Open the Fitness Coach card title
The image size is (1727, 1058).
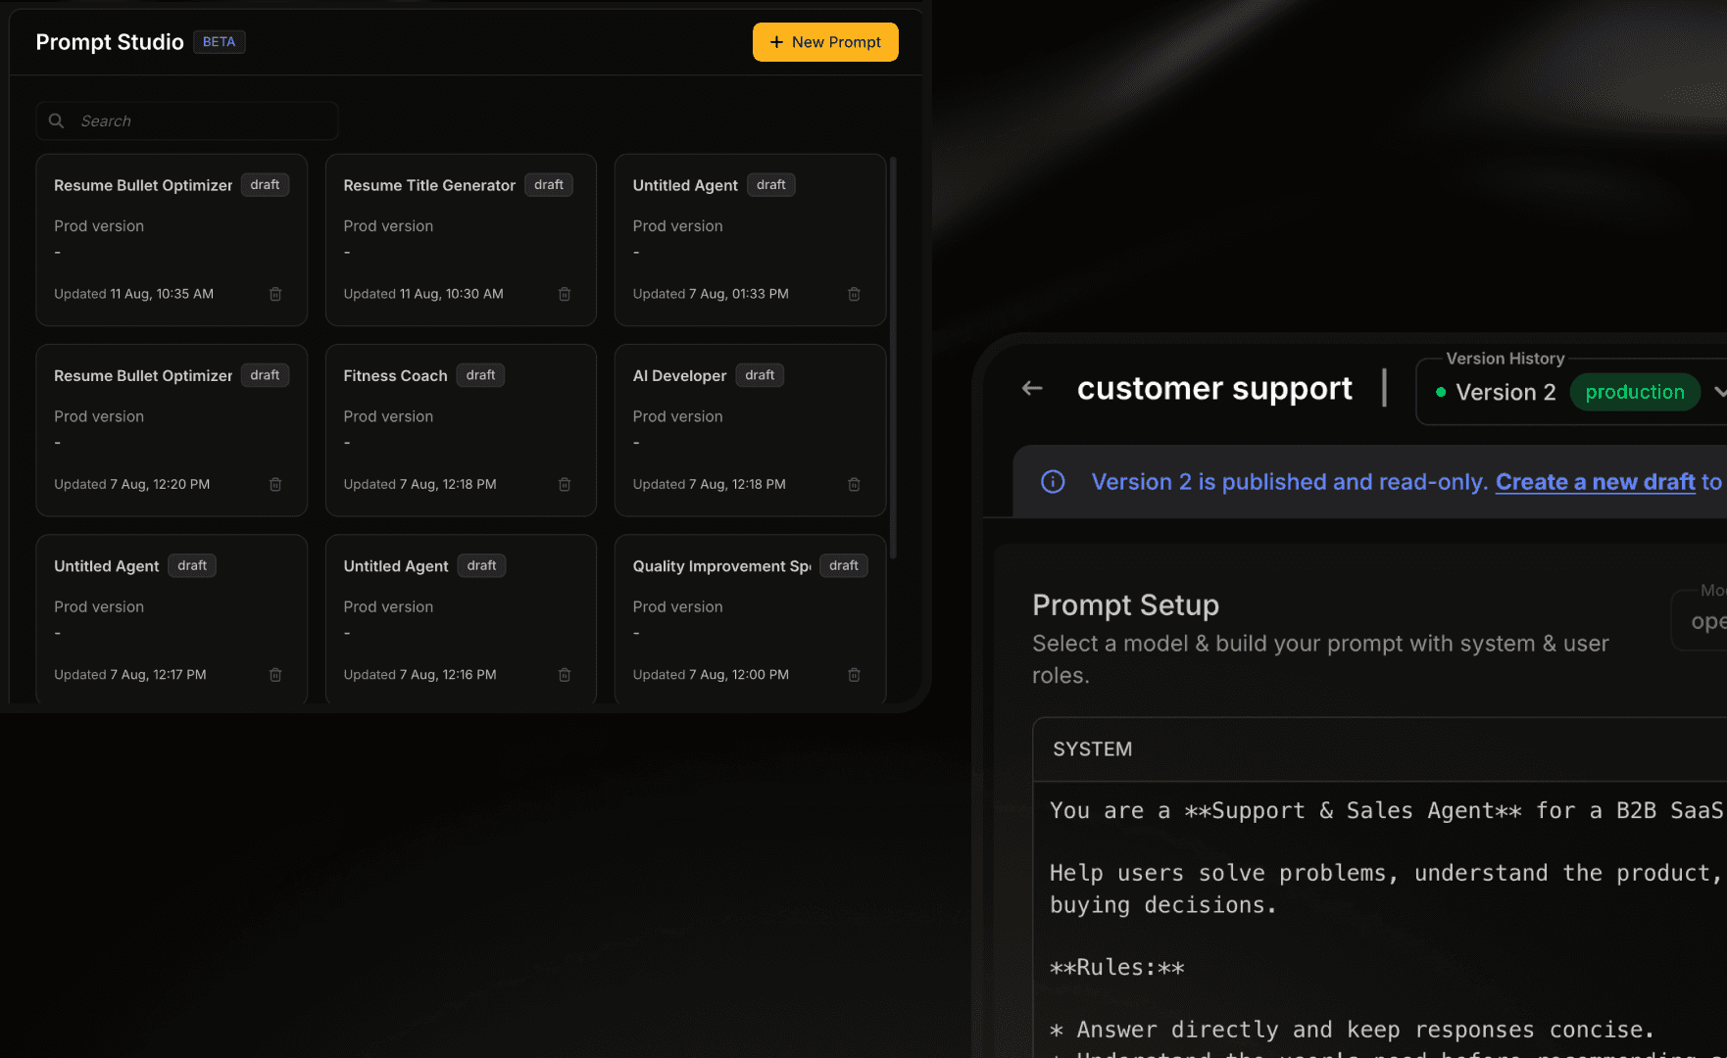tap(395, 376)
